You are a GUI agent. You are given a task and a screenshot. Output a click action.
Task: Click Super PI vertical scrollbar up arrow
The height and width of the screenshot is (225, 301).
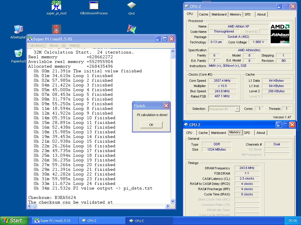(173, 51)
